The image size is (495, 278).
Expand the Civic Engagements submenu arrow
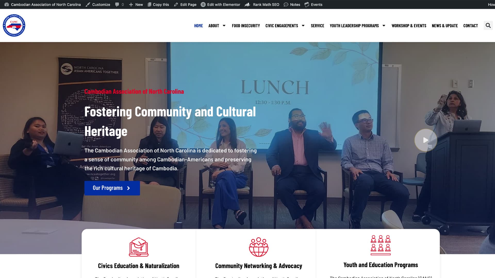(x=303, y=25)
